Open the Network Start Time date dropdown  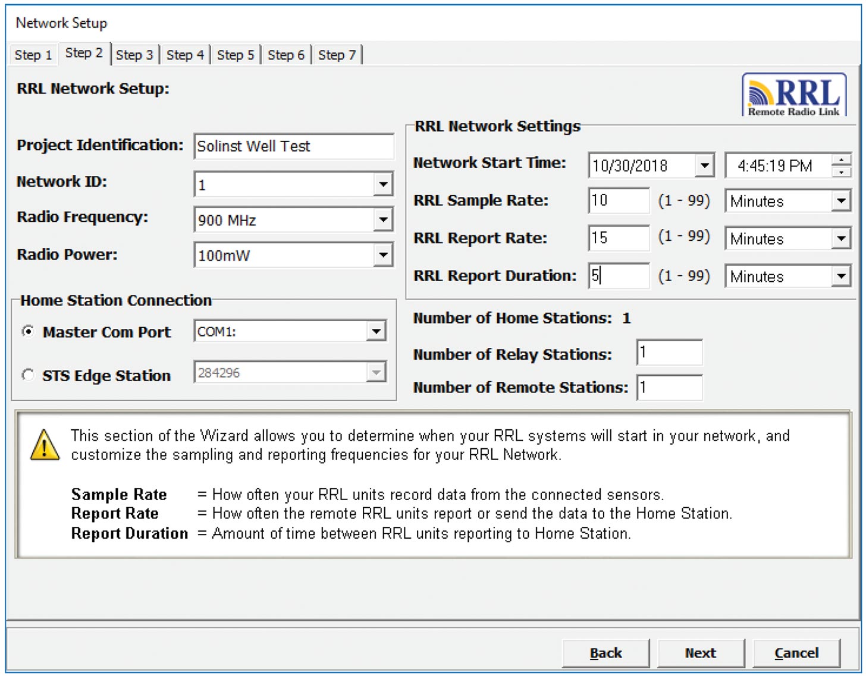click(x=705, y=165)
